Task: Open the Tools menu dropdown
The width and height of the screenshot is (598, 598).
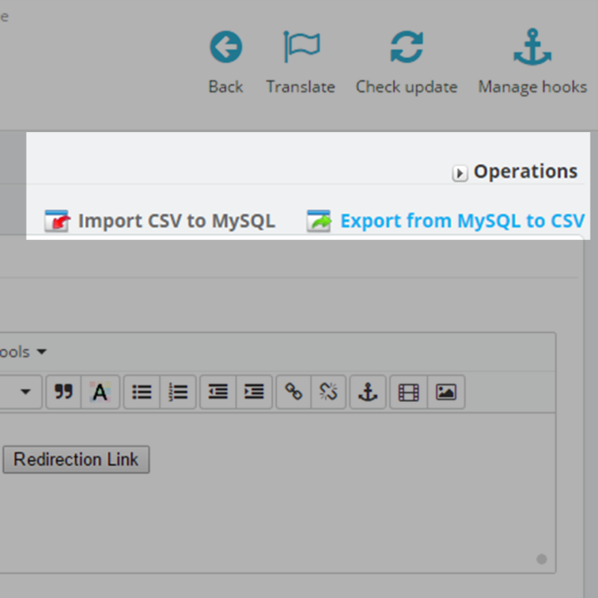Action: click(23, 351)
